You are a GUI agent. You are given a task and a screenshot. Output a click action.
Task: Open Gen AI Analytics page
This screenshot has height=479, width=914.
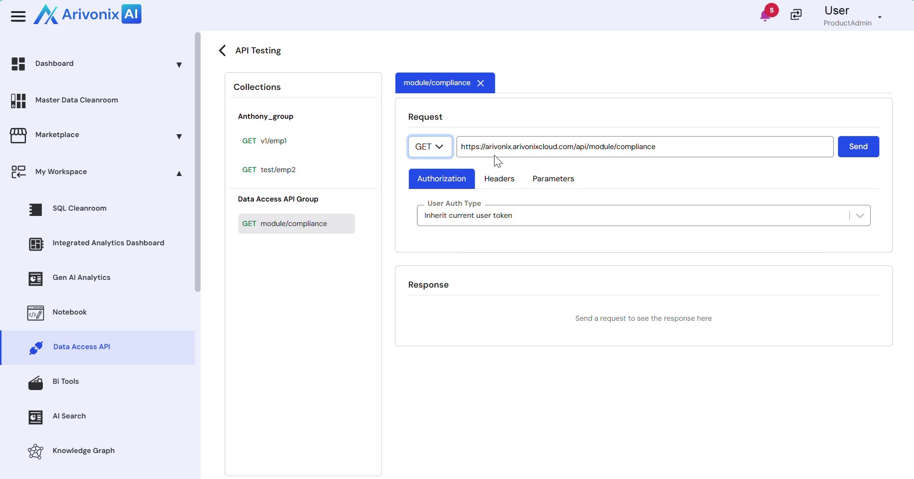(81, 277)
